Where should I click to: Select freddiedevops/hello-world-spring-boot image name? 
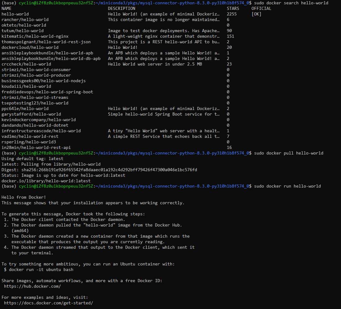pyautogui.click(x=47, y=92)
